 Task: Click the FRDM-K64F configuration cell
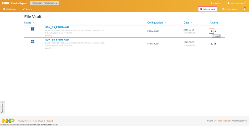click(153, 31)
